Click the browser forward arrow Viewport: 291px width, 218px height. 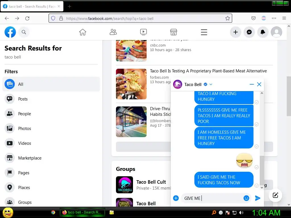17,18
